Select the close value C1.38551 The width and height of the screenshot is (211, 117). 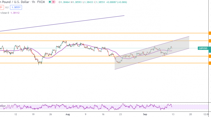100,2
